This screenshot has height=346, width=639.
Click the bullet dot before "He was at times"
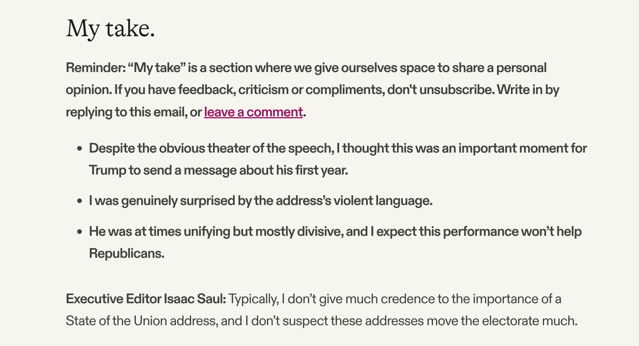(x=80, y=232)
